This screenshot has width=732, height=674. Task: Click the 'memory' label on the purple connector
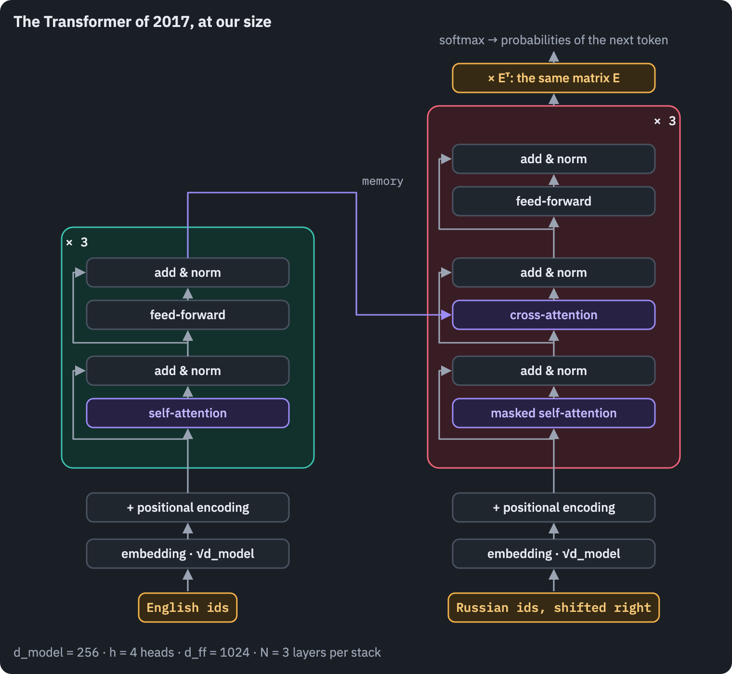point(382,181)
